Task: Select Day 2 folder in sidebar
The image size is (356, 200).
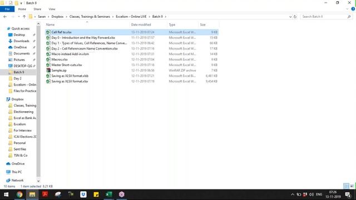Action: pos(17,78)
